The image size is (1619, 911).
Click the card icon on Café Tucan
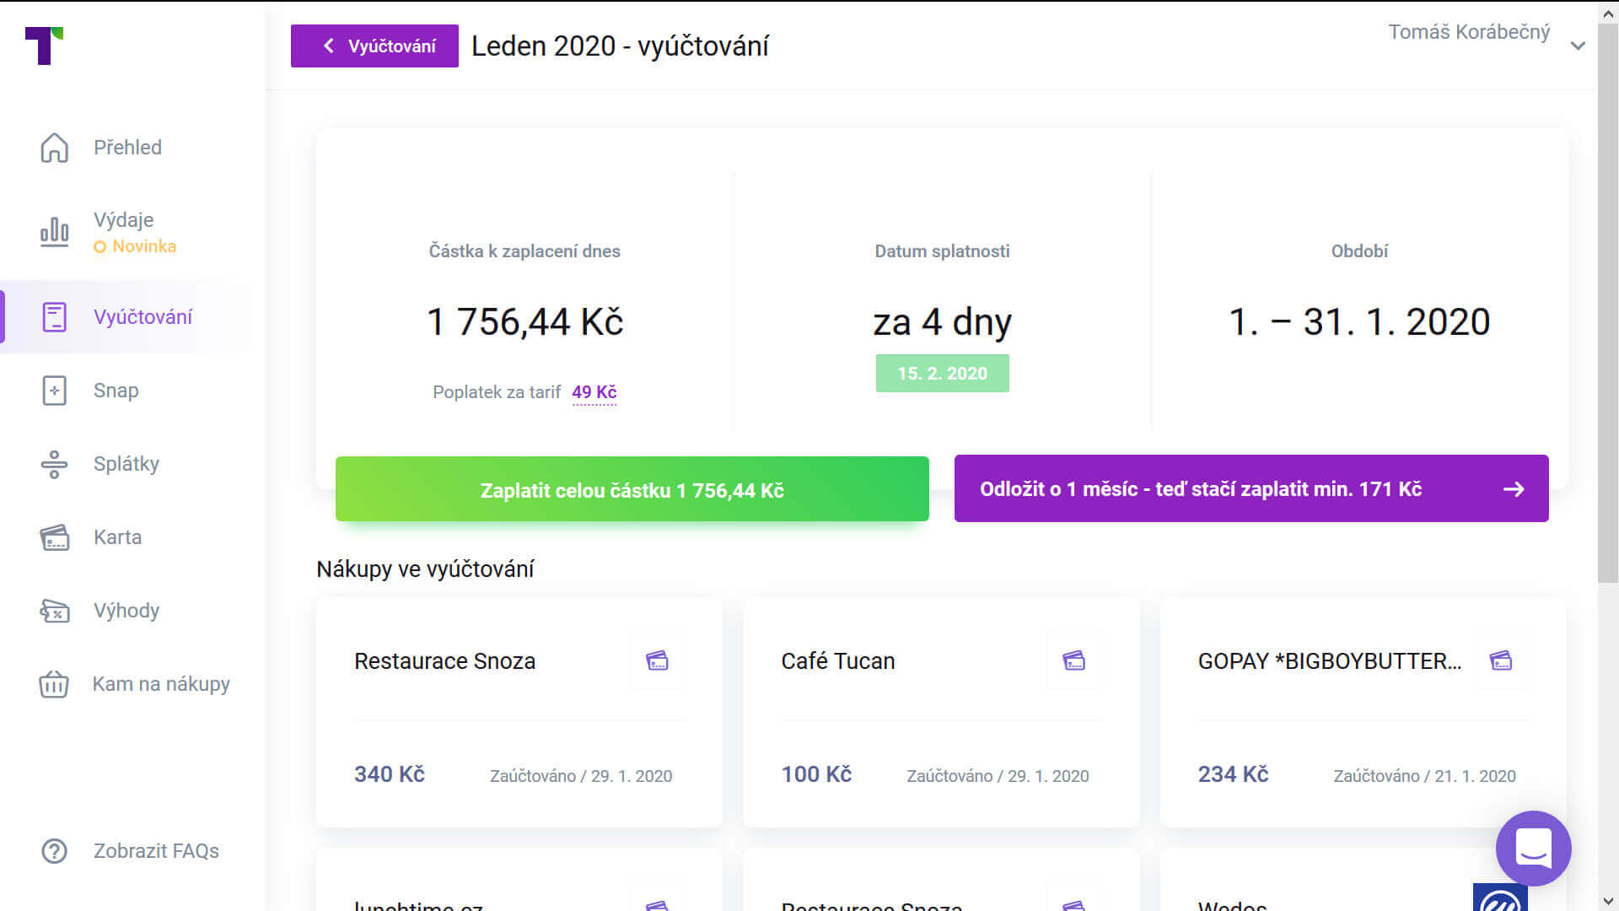[x=1074, y=660]
